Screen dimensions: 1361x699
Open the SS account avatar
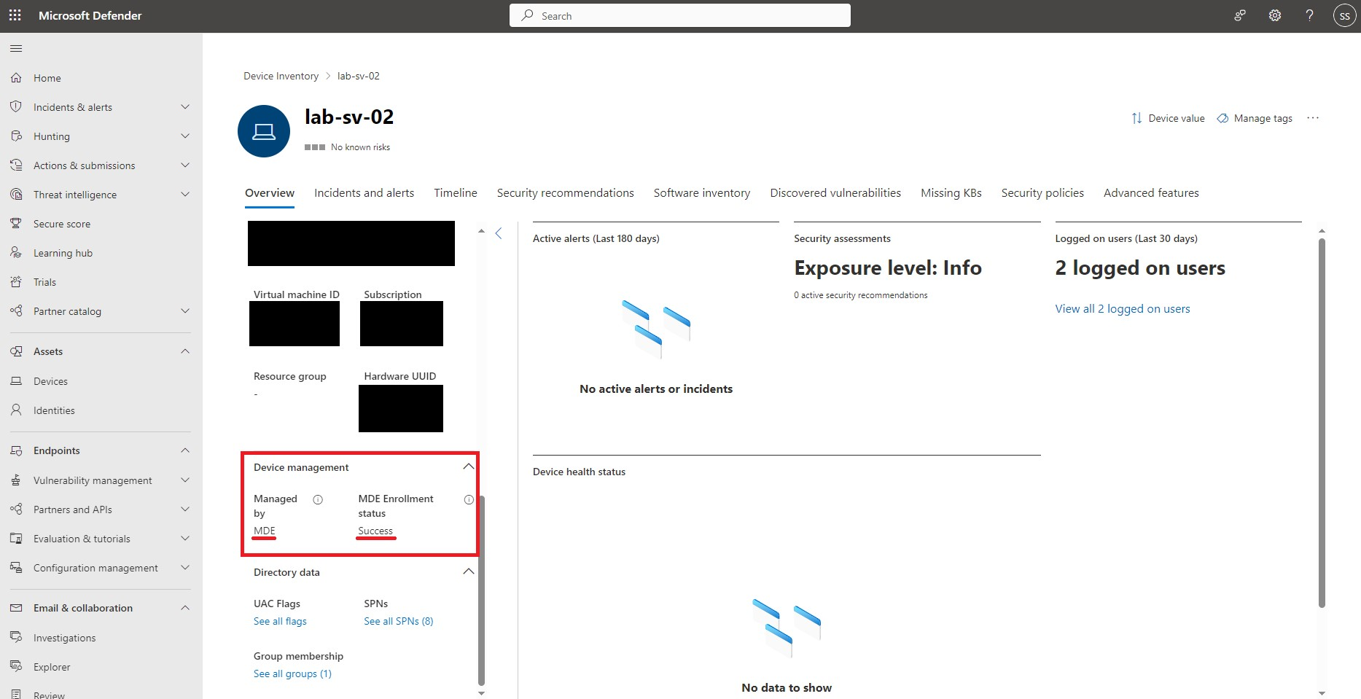(1344, 15)
